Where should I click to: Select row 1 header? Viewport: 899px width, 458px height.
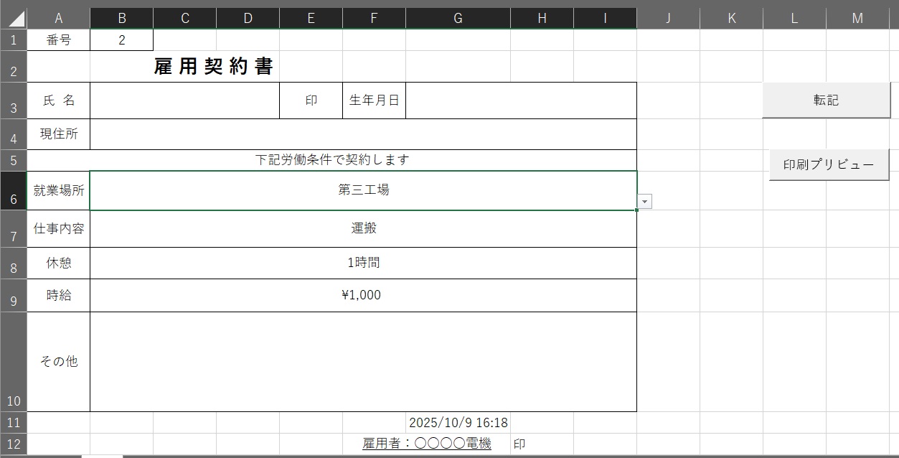click(14, 40)
